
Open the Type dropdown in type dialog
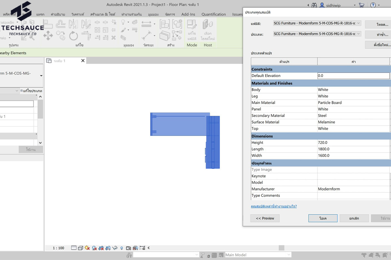pos(317,34)
